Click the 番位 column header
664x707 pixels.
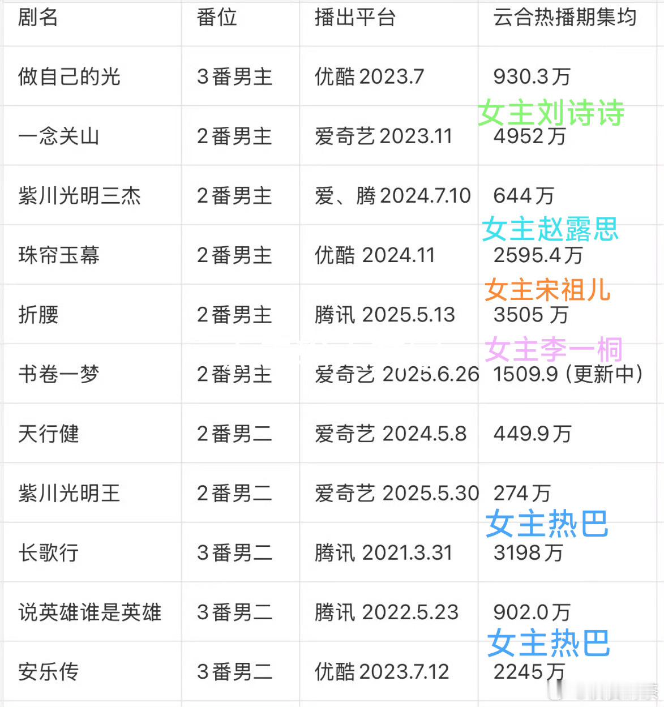point(217,18)
